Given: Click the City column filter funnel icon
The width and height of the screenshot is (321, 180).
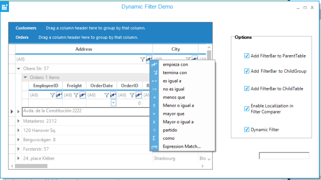Looking at the screenshot, I should pyautogui.click(x=188, y=59).
